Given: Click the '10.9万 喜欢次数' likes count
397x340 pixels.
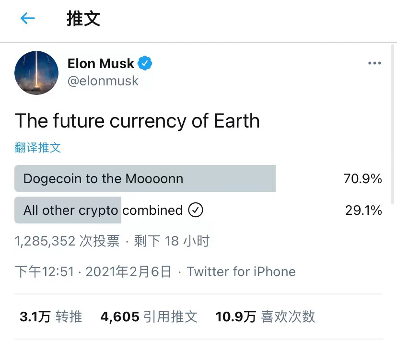Looking at the screenshot, I should (x=266, y=317).
